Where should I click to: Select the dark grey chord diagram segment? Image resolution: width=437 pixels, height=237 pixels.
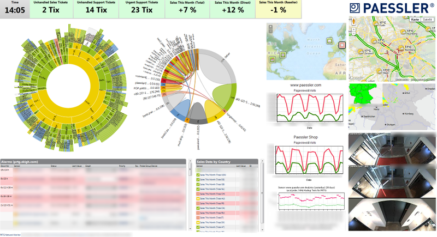[197, 114]
